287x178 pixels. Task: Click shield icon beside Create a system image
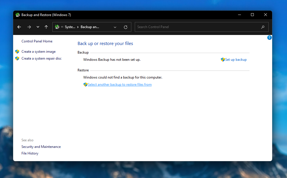coord(17,52)
